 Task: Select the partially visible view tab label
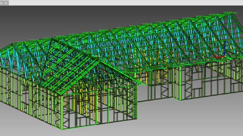pos(1,3)
